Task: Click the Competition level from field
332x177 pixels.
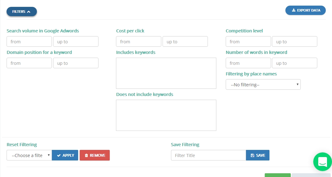Action: [x=248, y=41]
